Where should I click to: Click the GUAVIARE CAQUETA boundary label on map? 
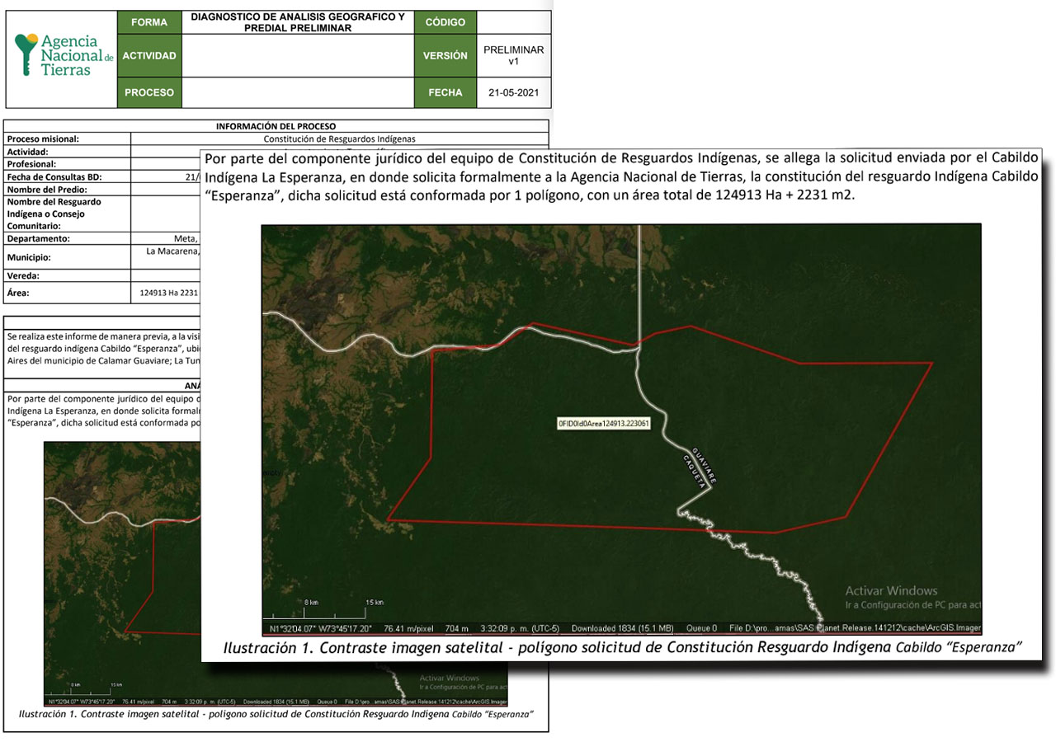click(698, 472)
